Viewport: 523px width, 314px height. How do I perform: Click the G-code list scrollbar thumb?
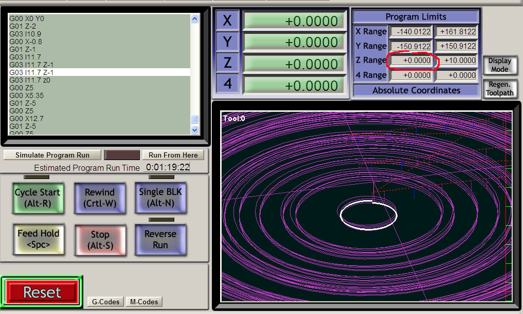tap(195, 119)
